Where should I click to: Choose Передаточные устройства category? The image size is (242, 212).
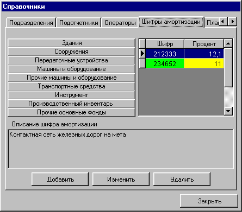(72, 60)
